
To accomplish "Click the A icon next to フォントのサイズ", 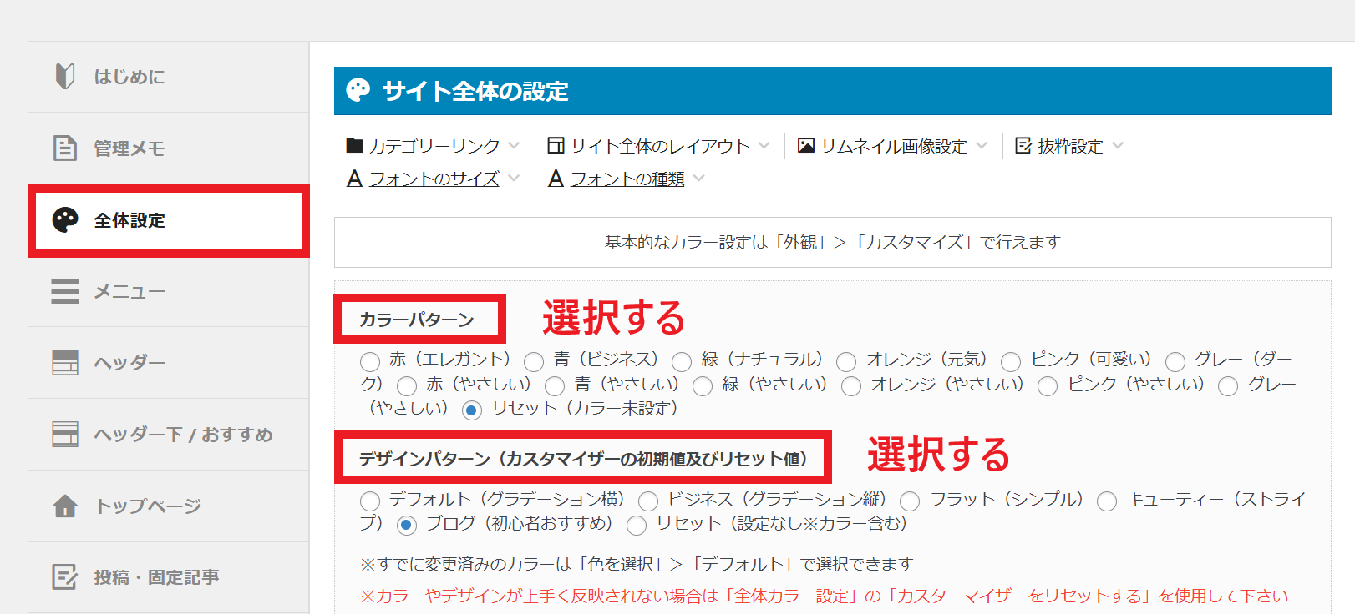I will tap(354, 179).
